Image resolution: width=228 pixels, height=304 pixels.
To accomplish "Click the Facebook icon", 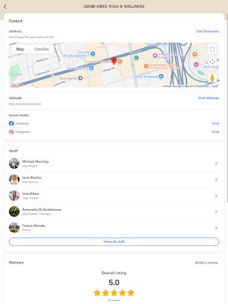I will tap(11, 123).
